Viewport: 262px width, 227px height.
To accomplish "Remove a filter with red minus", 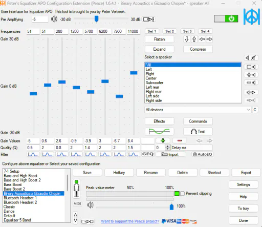I will pyautogui.click(x=180, y=140).
